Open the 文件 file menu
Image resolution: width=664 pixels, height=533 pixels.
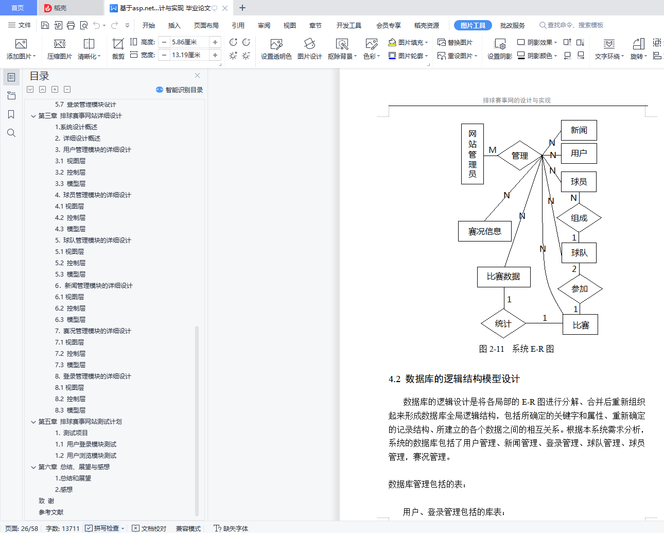20,25
